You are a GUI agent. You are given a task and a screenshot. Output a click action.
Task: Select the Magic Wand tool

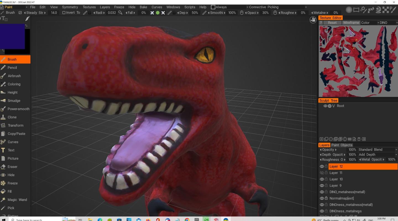15,200
